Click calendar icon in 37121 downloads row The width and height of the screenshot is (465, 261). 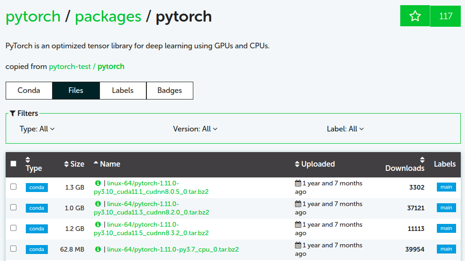point(298,204)
